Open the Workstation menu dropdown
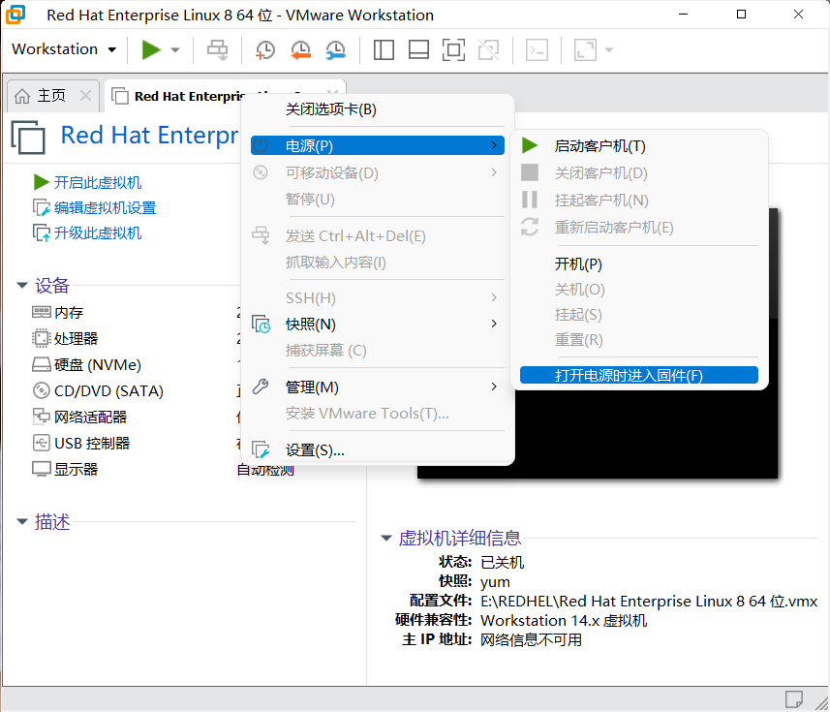Screen dimensions: 830x712 point(64,49)
